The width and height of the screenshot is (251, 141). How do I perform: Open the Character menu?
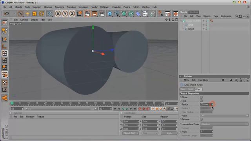click(x=116, y=7)
